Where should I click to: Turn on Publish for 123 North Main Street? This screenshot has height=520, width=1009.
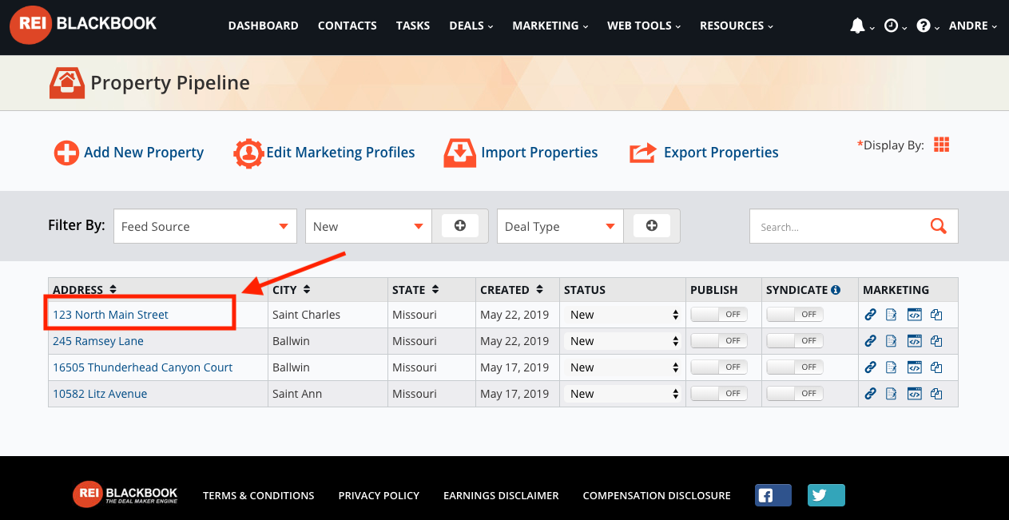(719, 315)
